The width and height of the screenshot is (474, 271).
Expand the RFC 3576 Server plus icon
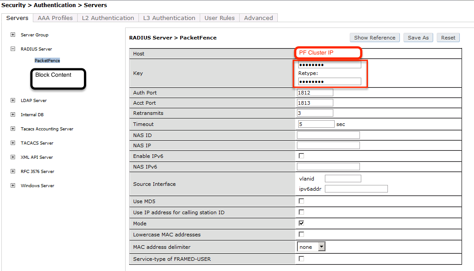13,171
